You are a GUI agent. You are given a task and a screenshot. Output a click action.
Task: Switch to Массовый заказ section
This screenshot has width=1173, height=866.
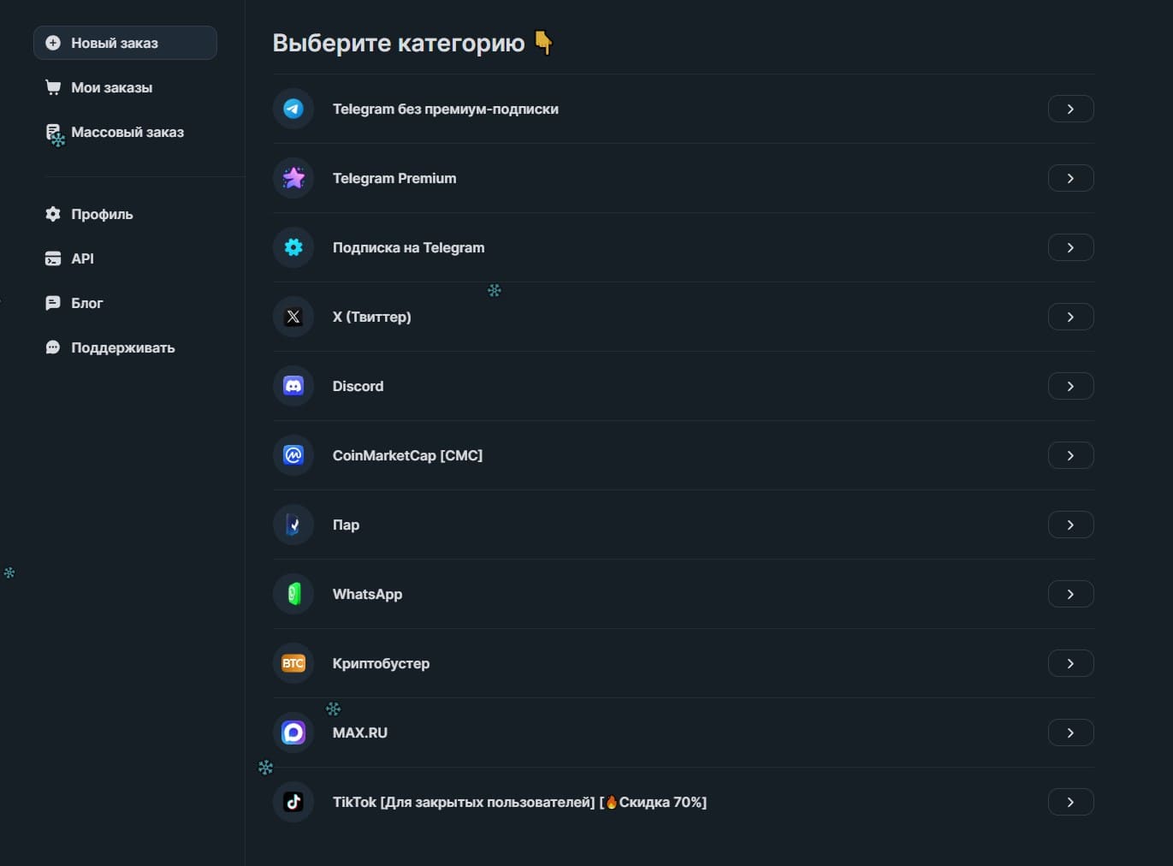[127, 132]
